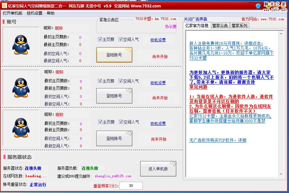Click the third account's penguin avatar

pyautogui.click(x=21, y=128)
